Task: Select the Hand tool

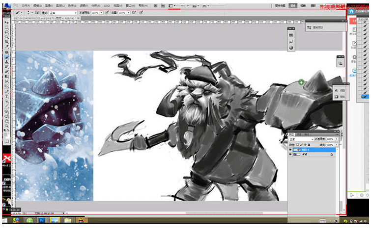Action: click(x=6, y=122)
